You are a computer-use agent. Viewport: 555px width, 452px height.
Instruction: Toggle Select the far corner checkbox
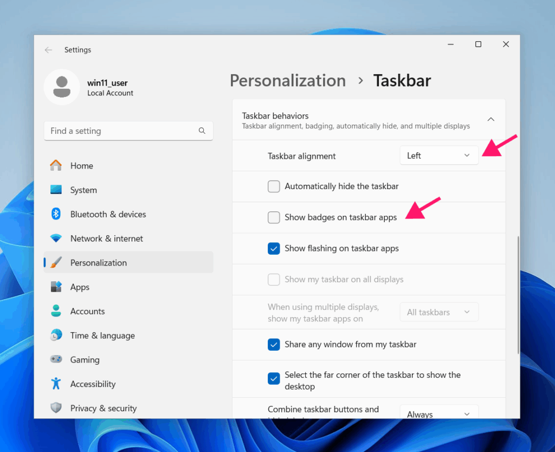(x=274, y=379)
